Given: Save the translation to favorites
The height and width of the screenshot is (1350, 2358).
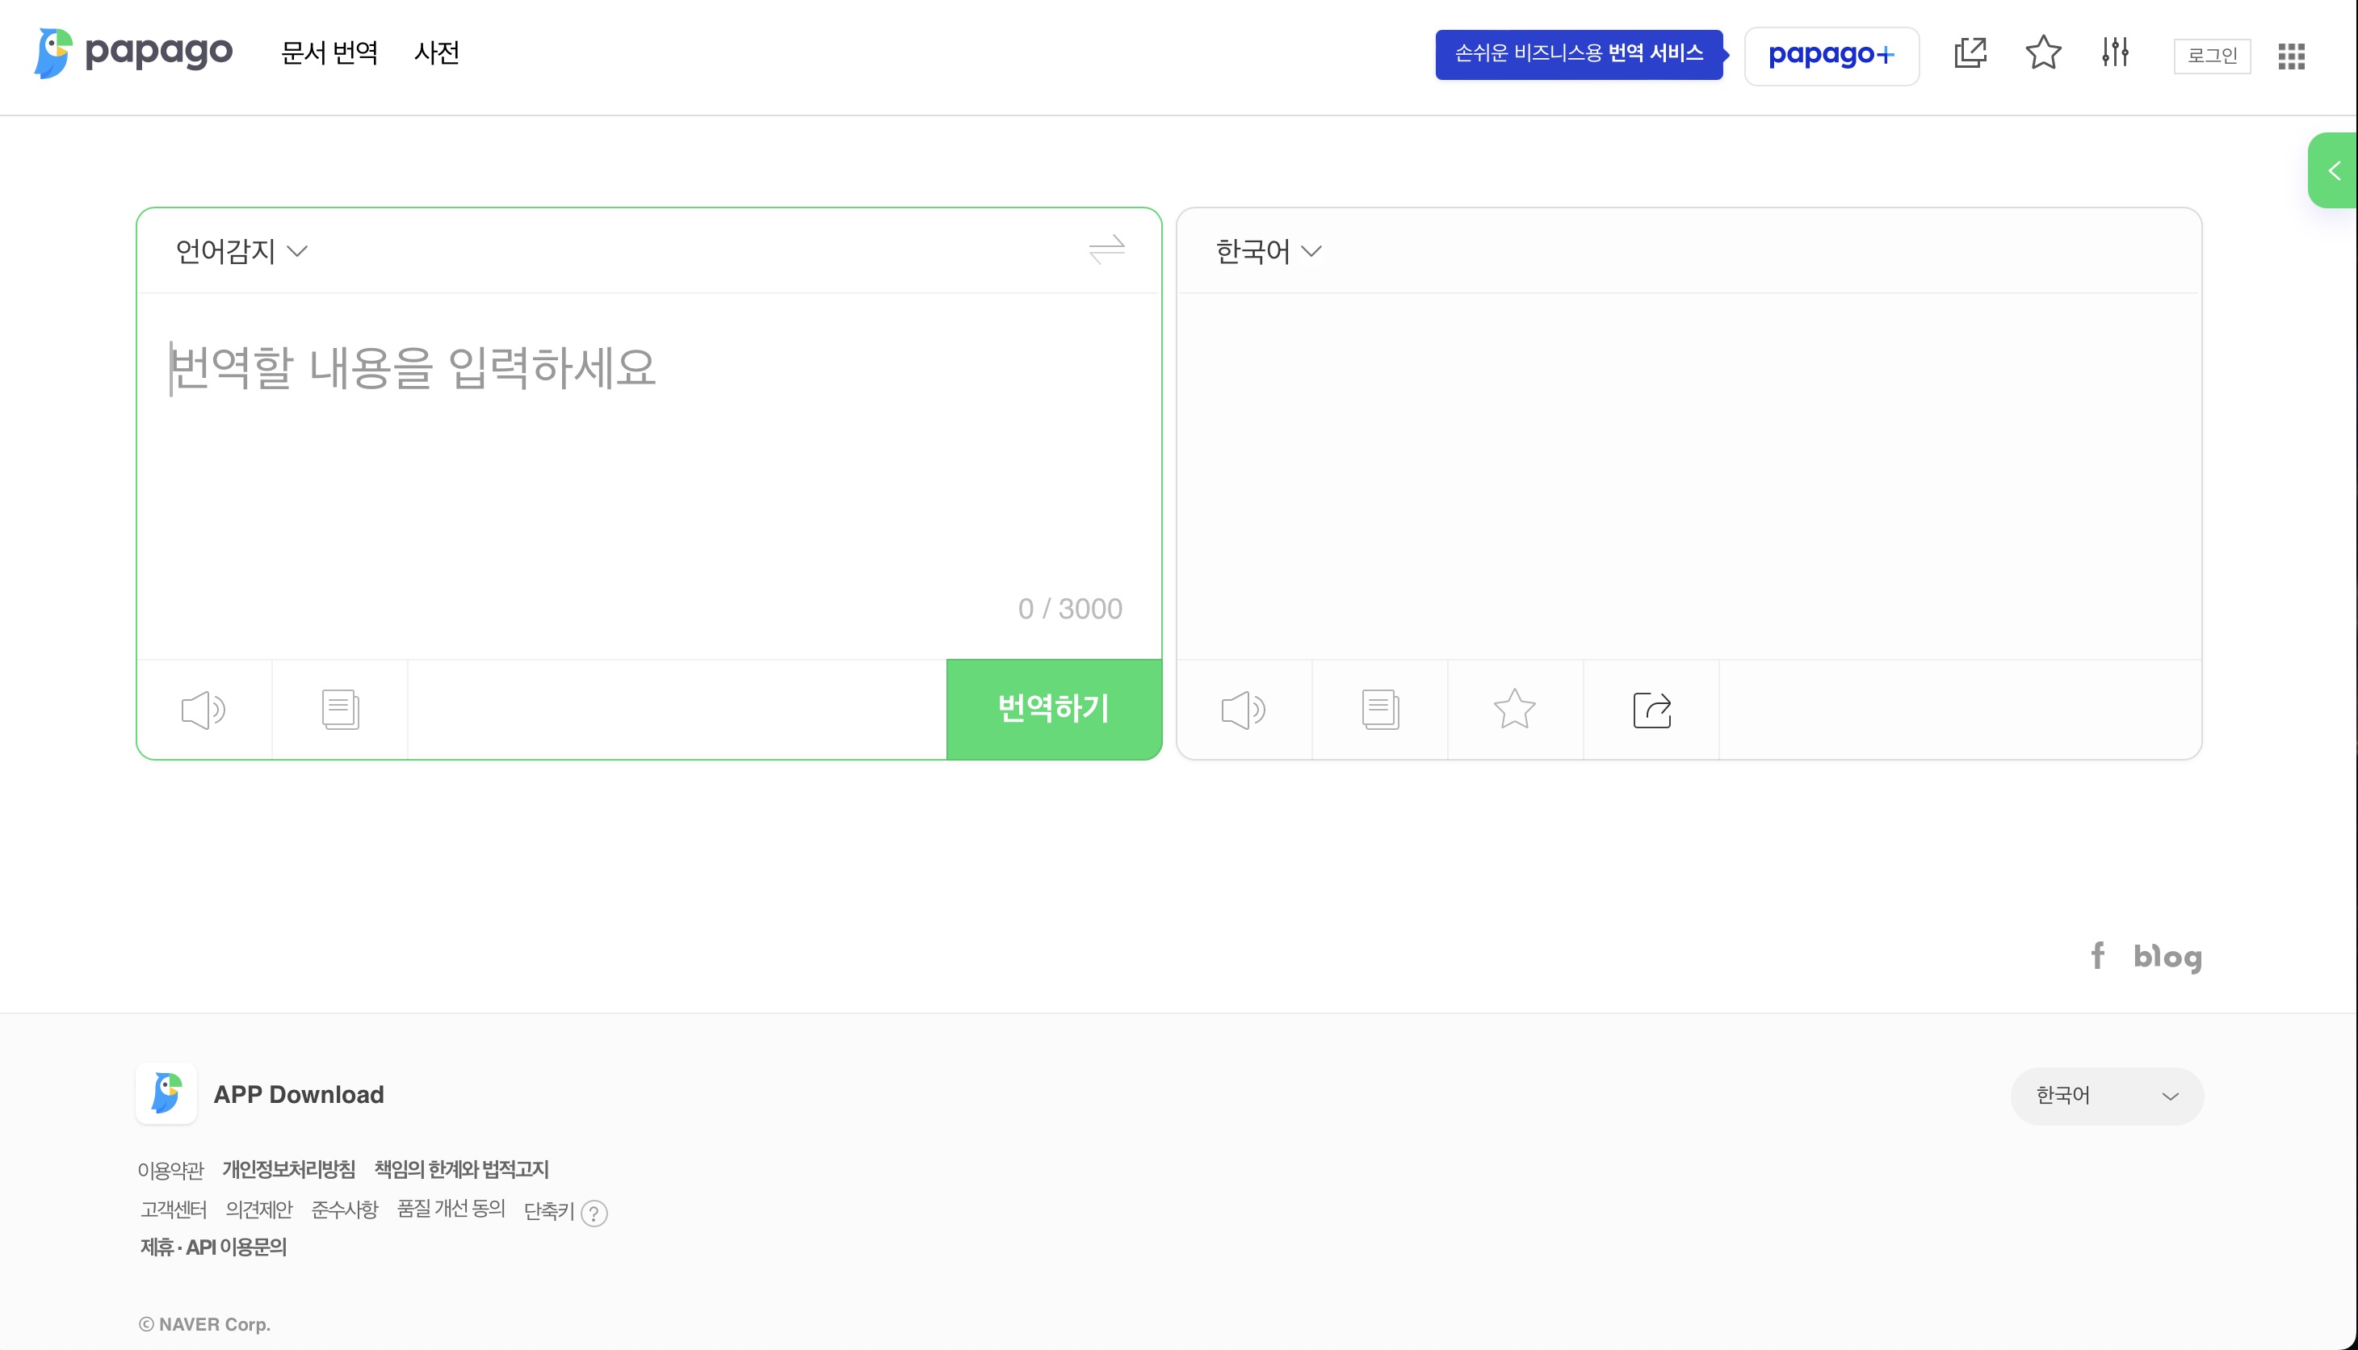Looking at the screenshot, I should [x=1513, y=708].
